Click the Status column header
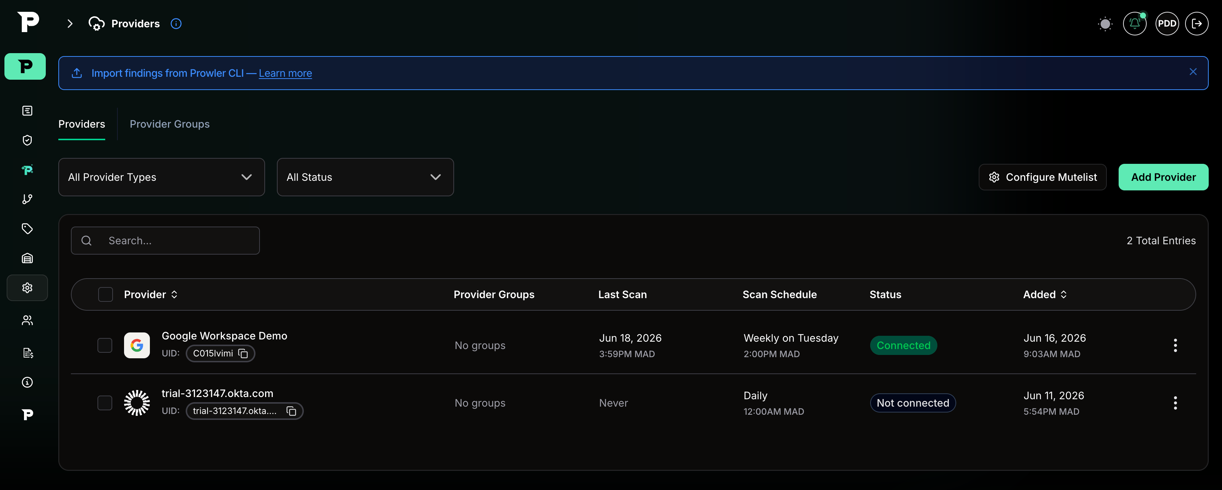 pos(885,294)
